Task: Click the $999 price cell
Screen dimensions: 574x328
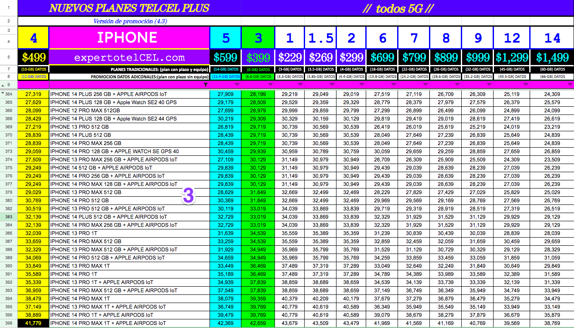Action: click(x=478, y=57)
